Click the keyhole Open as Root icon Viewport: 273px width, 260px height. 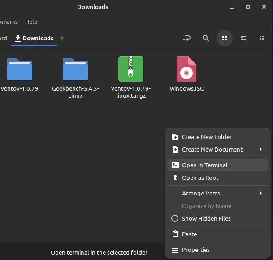tap(175, 178)
